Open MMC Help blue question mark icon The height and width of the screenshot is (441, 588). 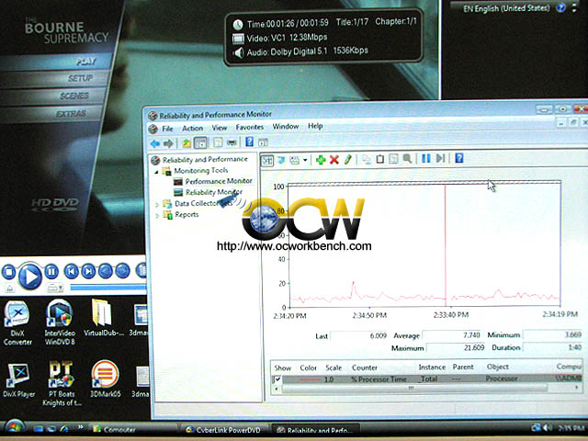pyautogui.click(x=249, y=141)
